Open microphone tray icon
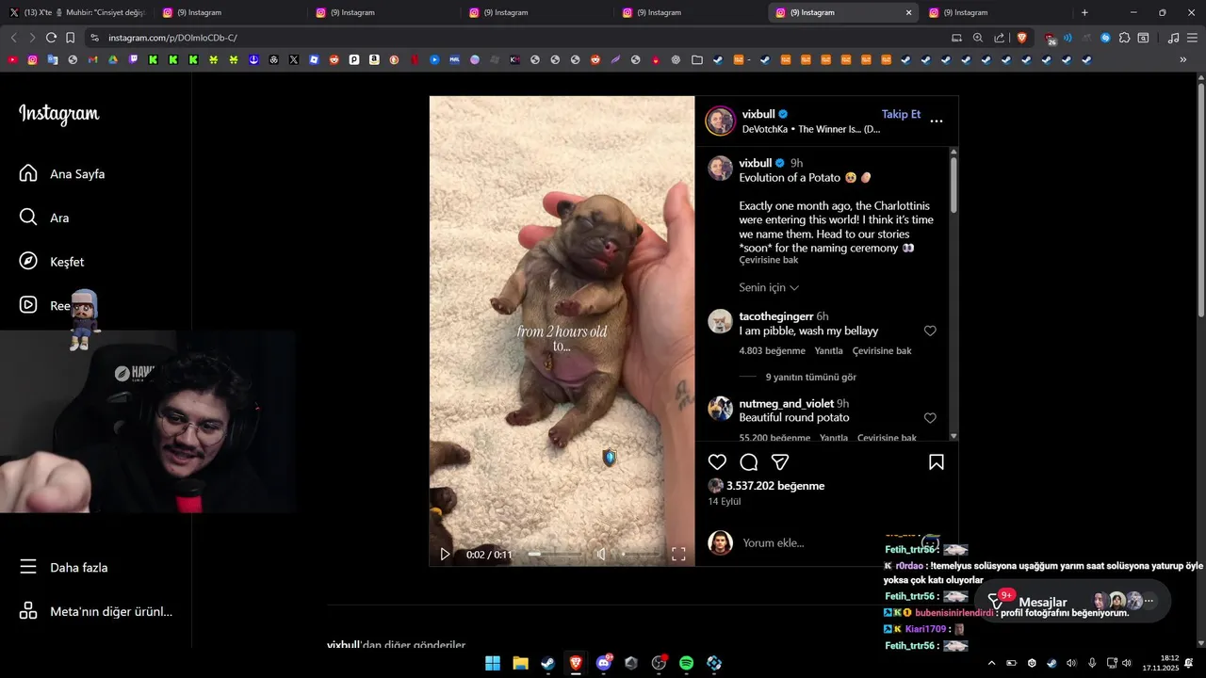 click(x=1092, y=663)
